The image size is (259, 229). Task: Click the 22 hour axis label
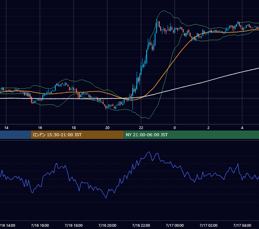141,128
